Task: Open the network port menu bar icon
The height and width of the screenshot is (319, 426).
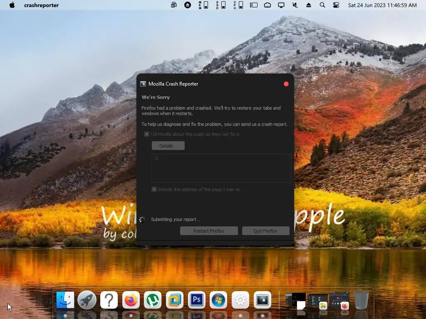Action: click(x=267, y=5)
